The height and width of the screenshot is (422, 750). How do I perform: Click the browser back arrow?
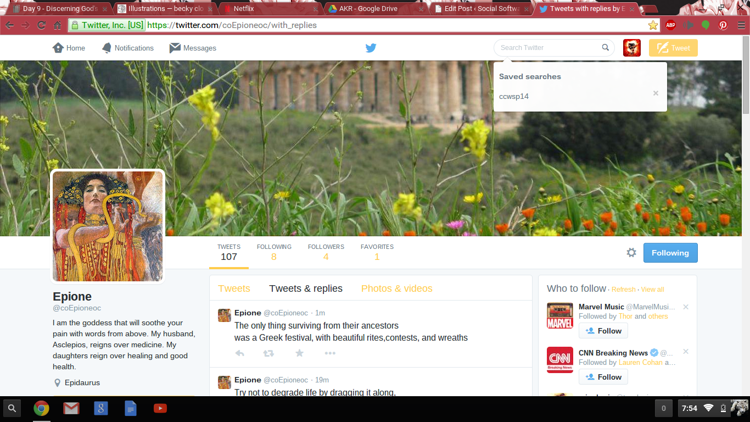click(x=10, y=25)
